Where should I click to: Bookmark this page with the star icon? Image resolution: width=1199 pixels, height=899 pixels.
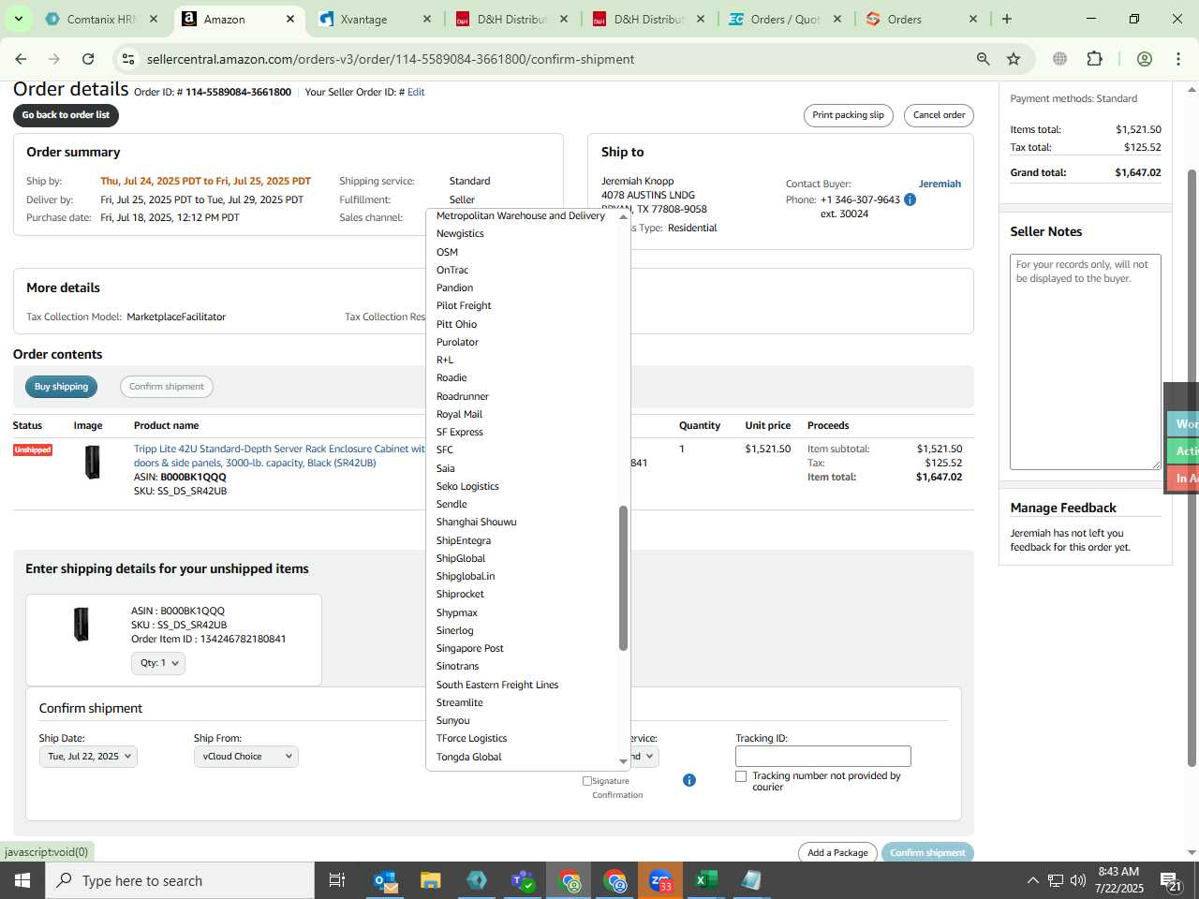tap(1014, 59)
